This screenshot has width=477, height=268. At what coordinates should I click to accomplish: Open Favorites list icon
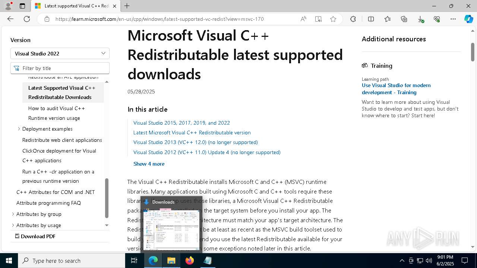click(x=388, y=19)
